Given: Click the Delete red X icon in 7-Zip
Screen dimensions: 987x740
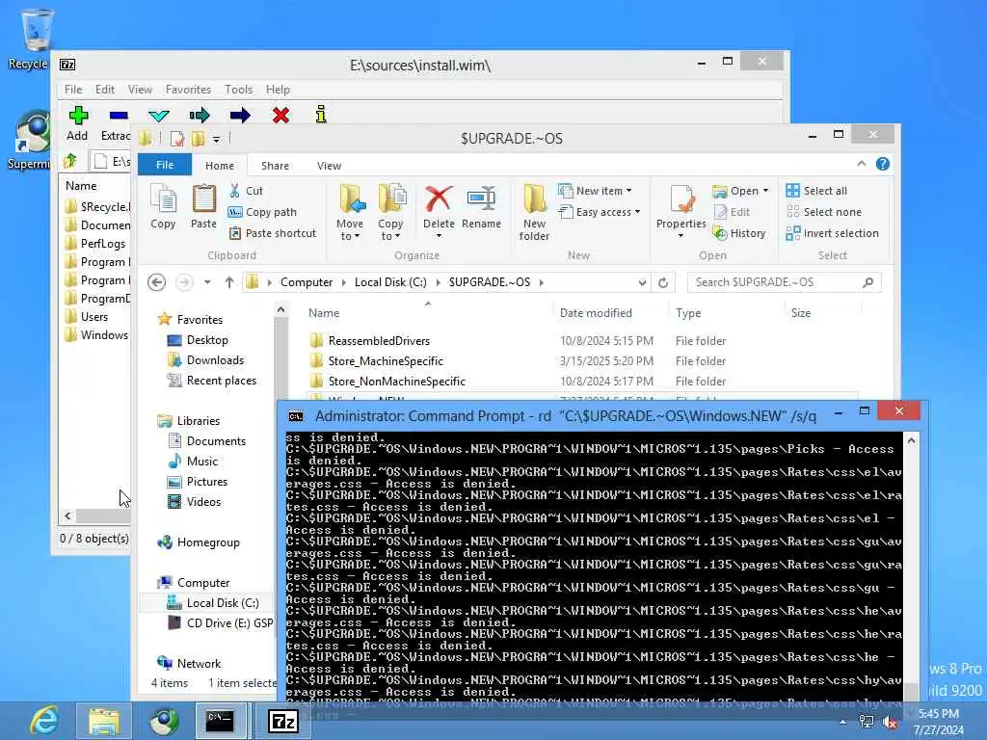Looking at the screenshot, I should tap(280, 116).
